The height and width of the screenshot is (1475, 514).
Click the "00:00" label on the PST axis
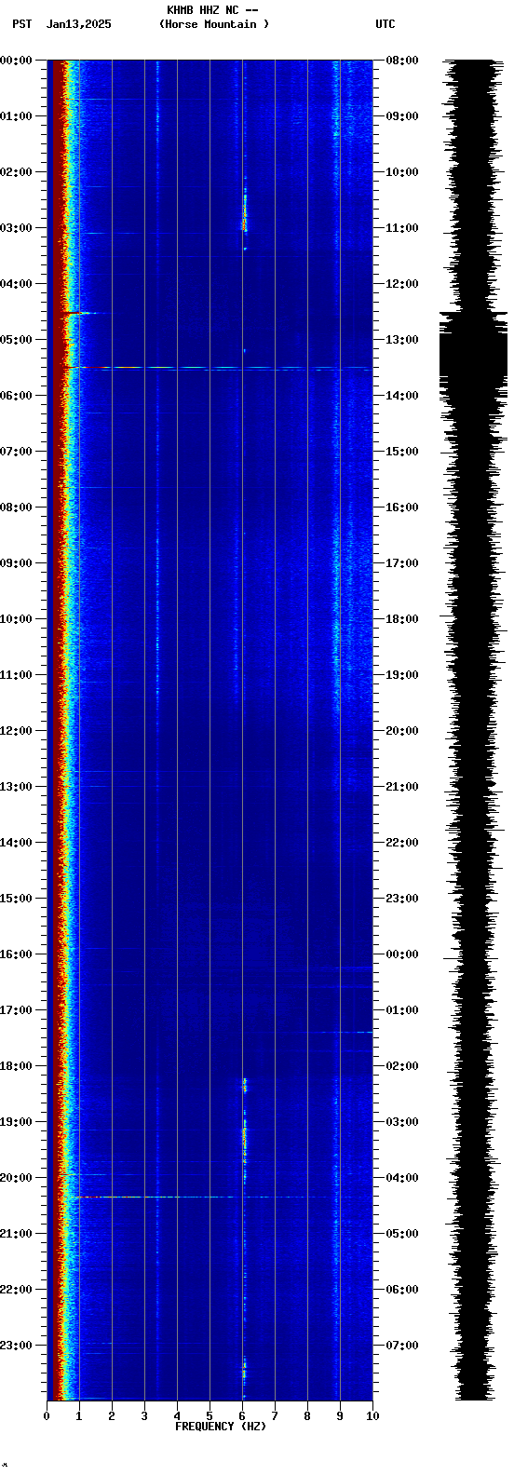17,61
